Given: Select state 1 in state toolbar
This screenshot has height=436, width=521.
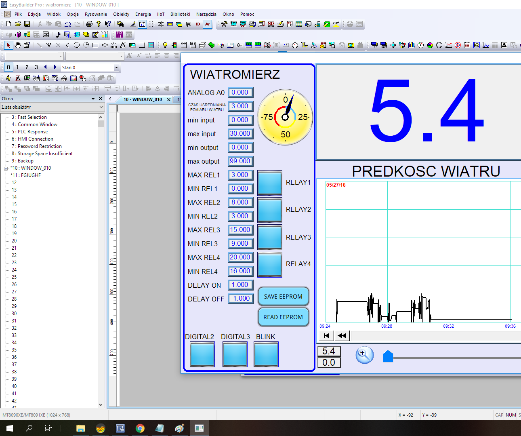Looking at the screenshot, I should tap(17, 67).
